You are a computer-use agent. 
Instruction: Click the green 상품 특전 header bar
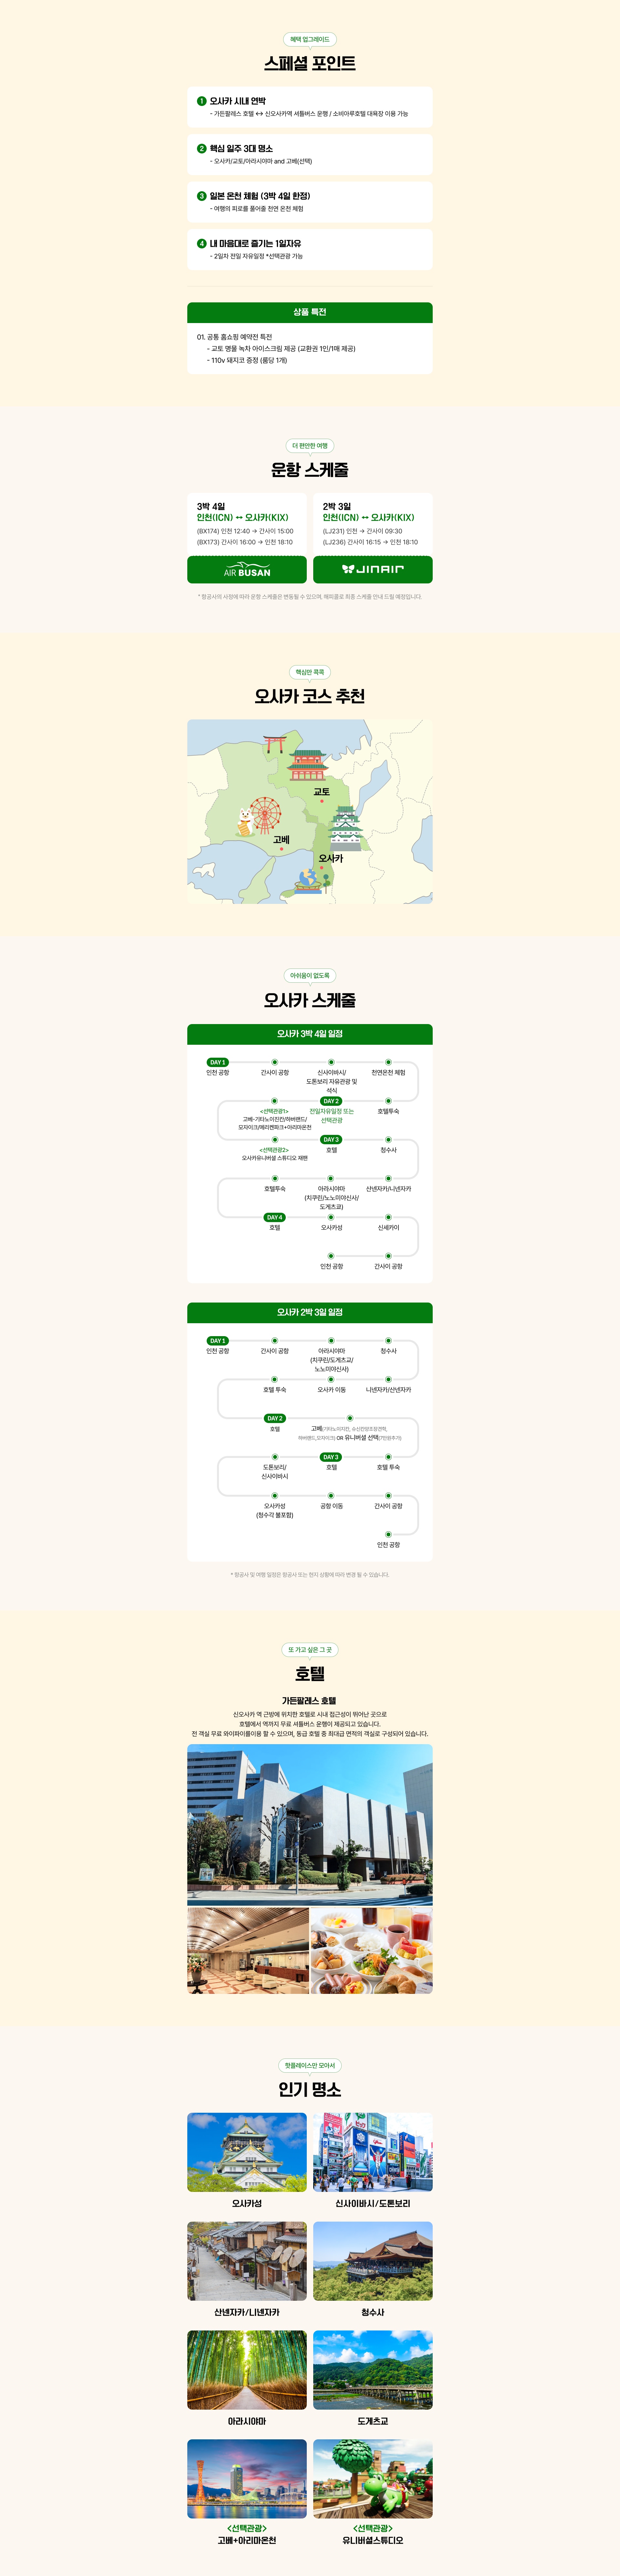(x=310, y=312)
